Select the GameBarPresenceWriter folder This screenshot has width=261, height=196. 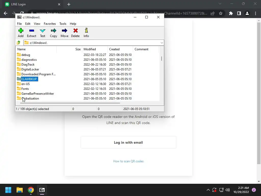pyautogui.click(x=35, y=93)
